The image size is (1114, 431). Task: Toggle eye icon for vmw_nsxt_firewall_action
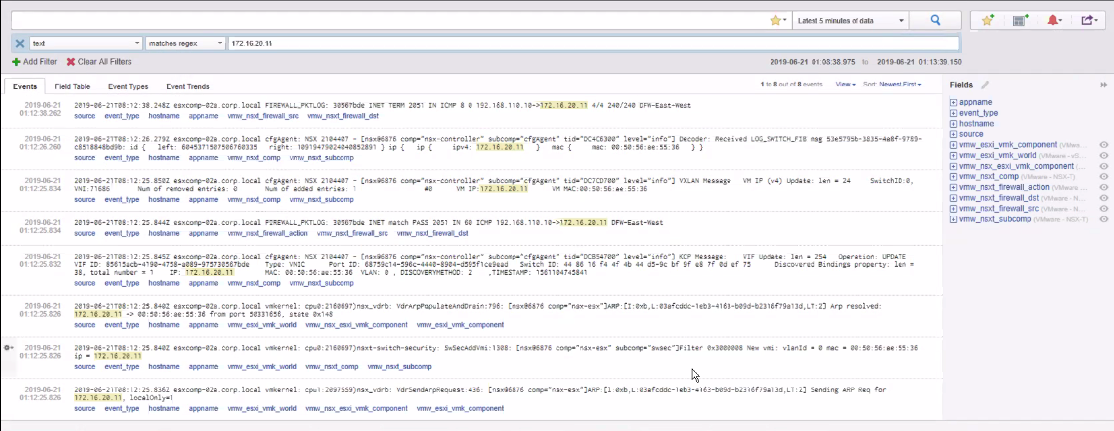(x=1103, y=187)
